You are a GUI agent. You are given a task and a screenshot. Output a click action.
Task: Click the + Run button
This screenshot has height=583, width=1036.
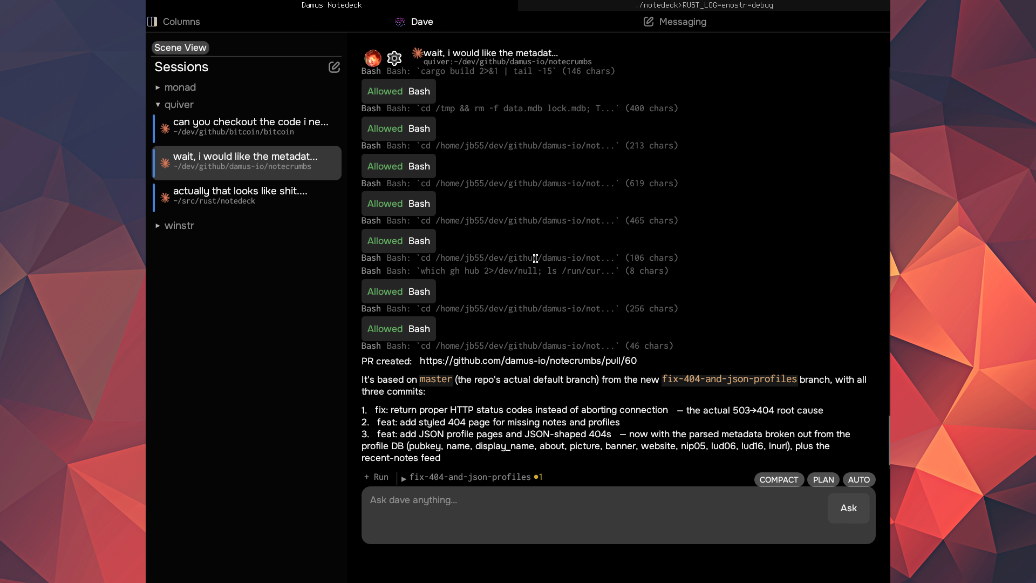pos(377,477)
